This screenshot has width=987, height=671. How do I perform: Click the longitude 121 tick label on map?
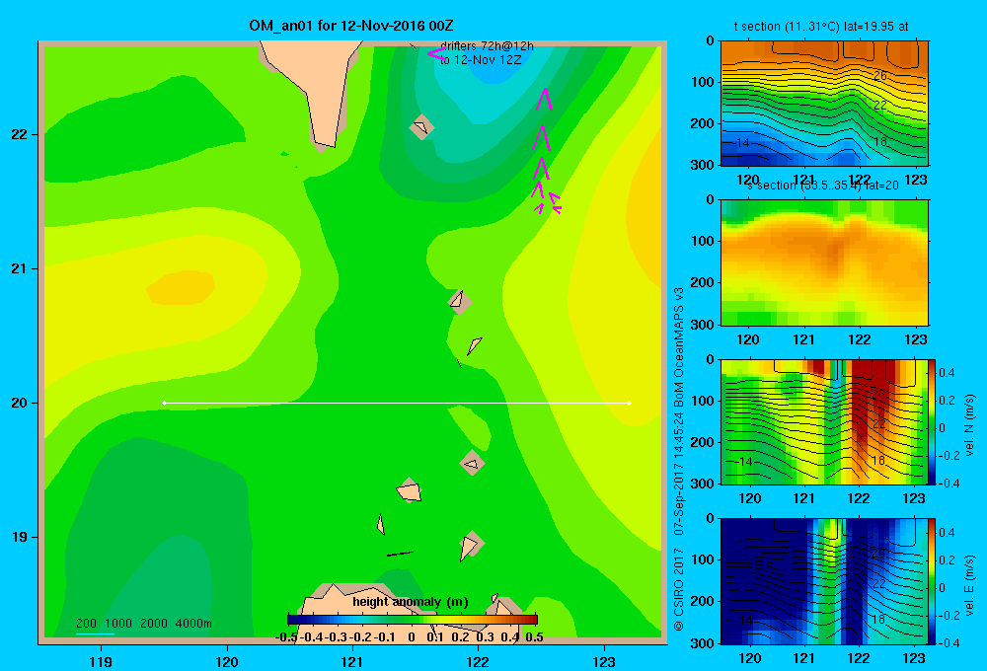(x=352, y=661)
